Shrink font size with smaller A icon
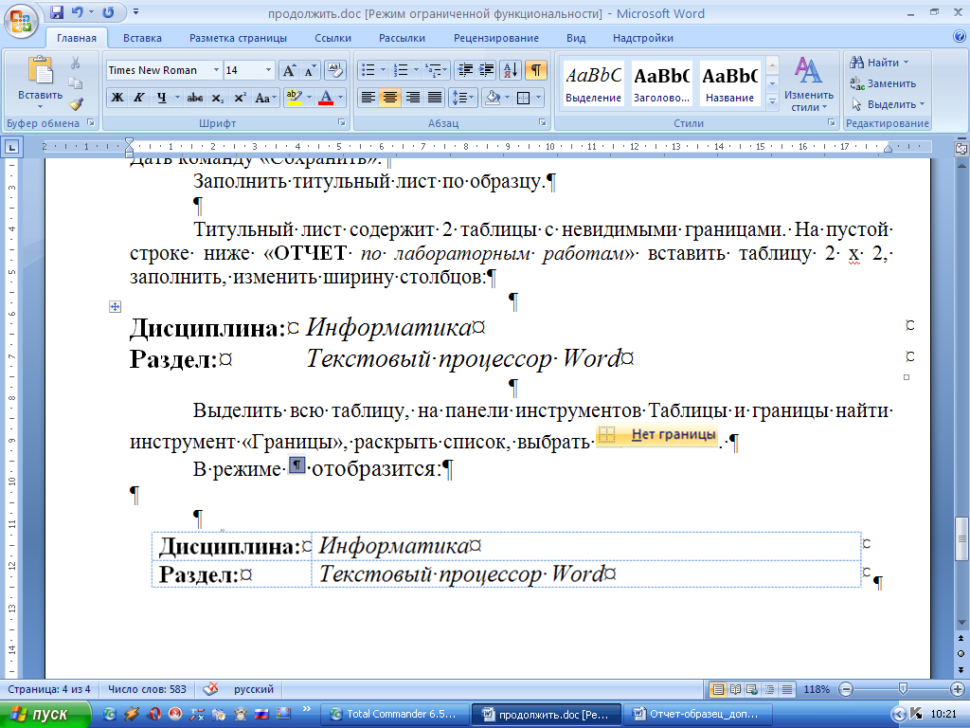The width and height of the screenshot is (970, 728). point(310,70)
